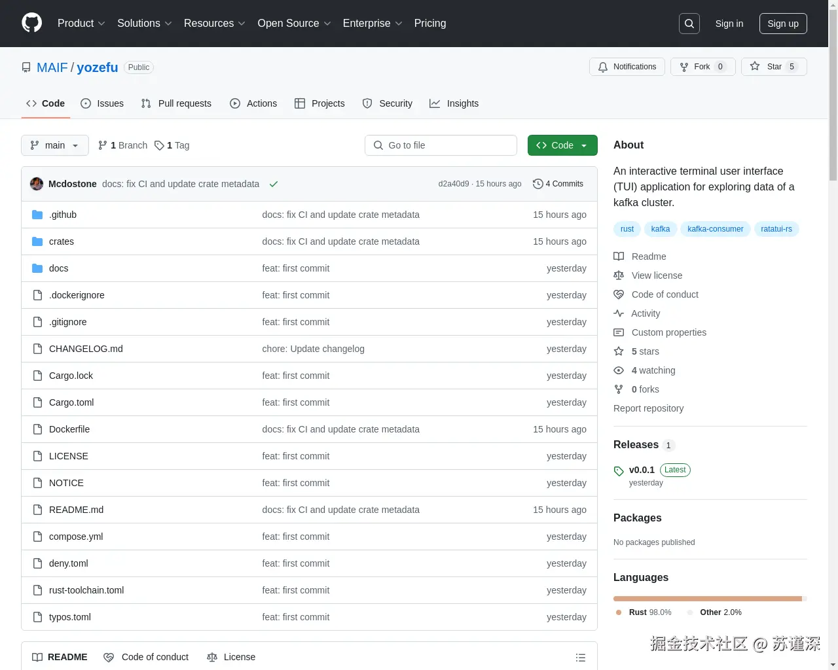Click the Sign up button
The image size is (838, 670).
tap(783, 23)
